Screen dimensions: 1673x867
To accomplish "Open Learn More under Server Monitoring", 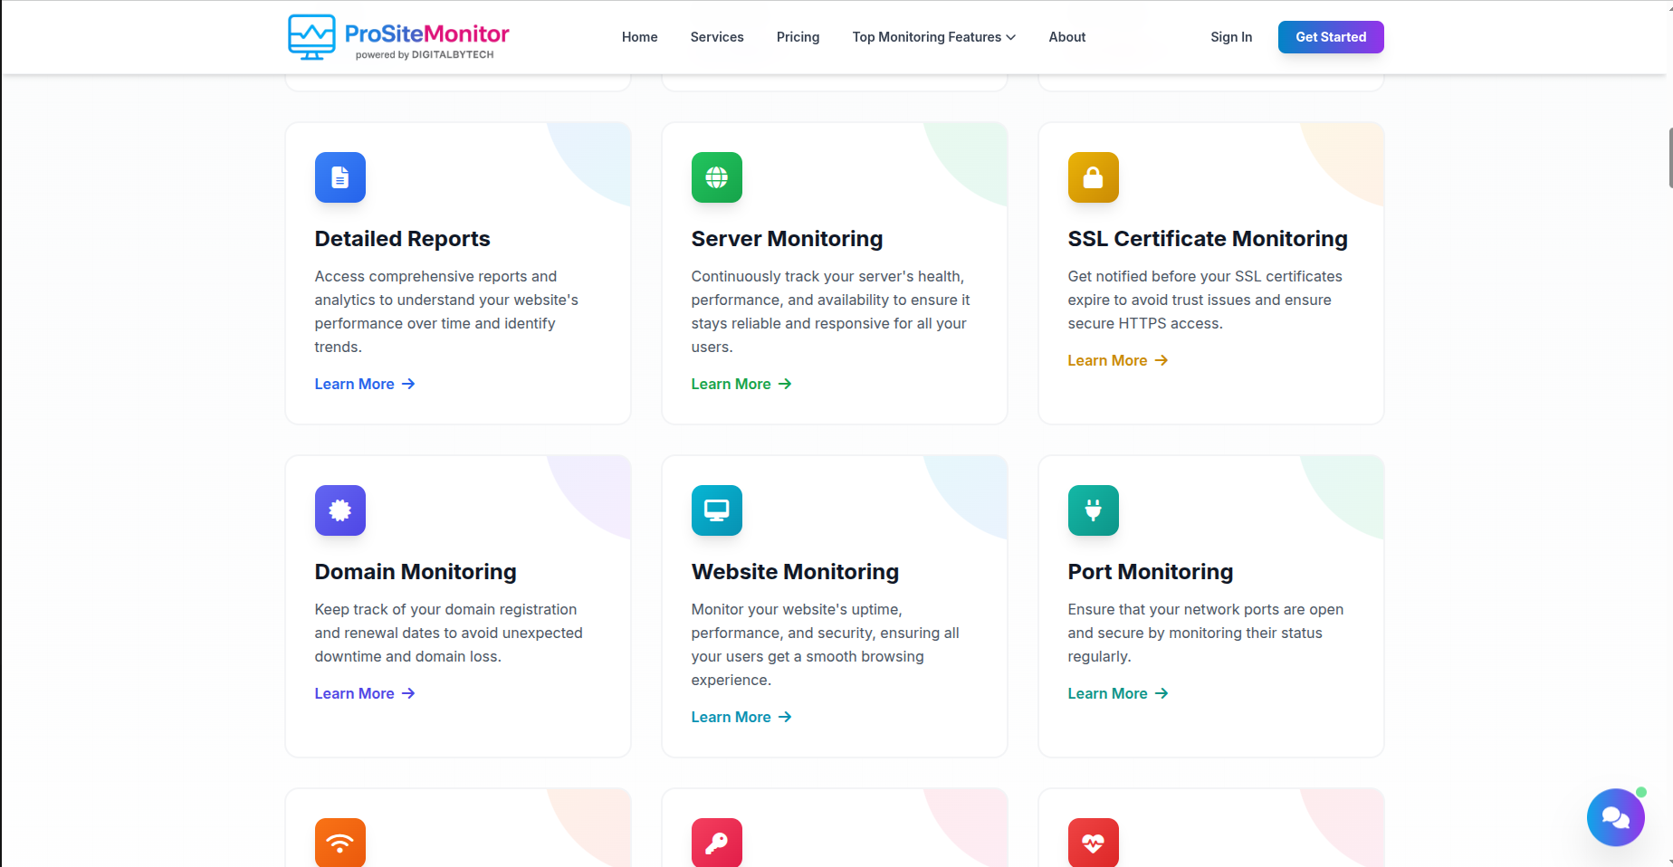I will coord(741,384).
